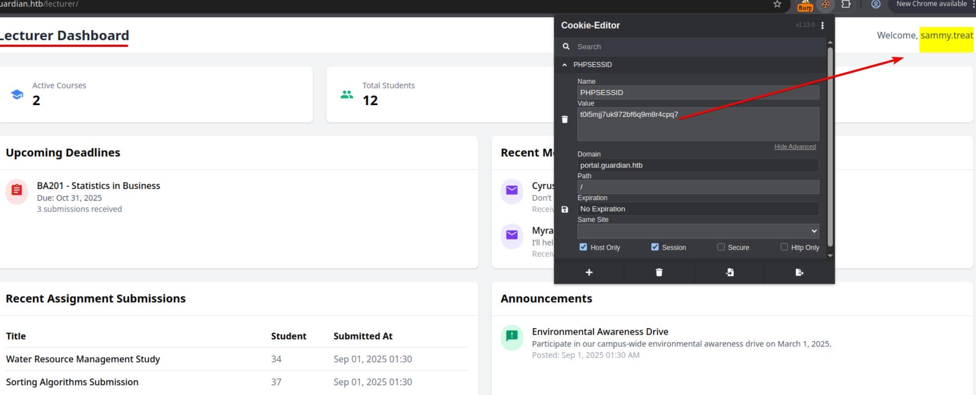Click the cookie Name field PHPSESSID
The image size is (976, 395).
[698, 92]
